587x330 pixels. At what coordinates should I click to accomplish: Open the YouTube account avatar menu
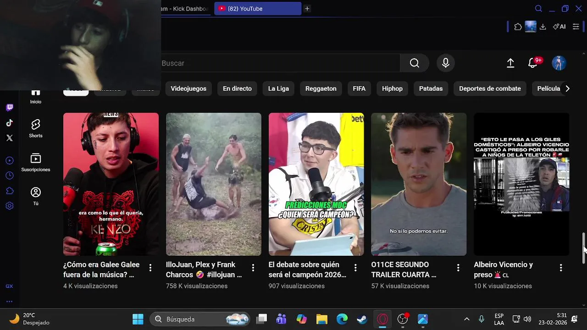tap(559, 63)
